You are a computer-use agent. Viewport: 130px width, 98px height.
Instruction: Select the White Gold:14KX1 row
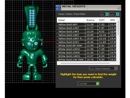point(86,56)
